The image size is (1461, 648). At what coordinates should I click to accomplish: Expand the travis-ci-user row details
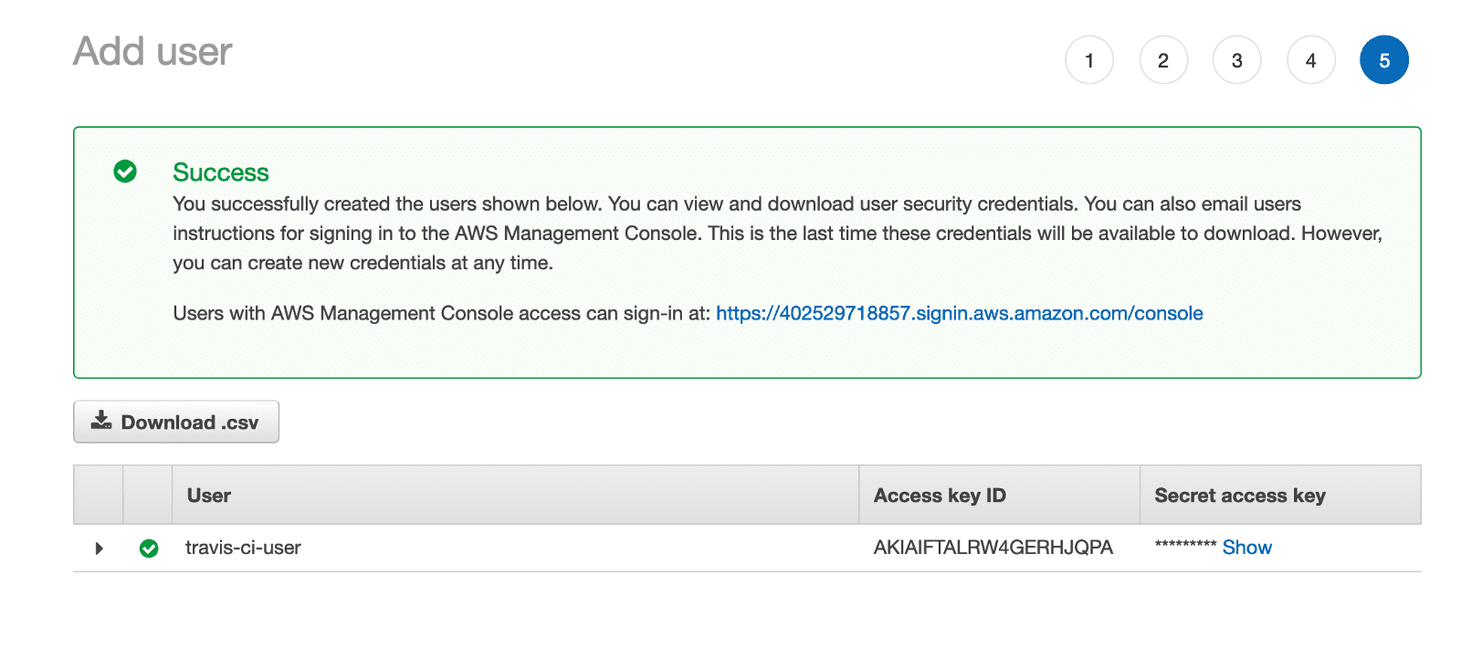coord(99,549)
